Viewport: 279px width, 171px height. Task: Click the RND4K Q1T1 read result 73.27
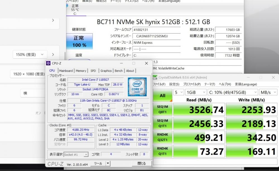199,151
